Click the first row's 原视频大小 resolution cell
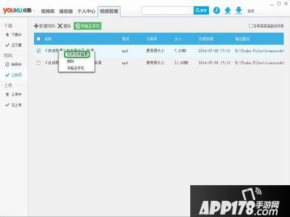The width and height of the screenshot is (290, 217). click(155, 51)
